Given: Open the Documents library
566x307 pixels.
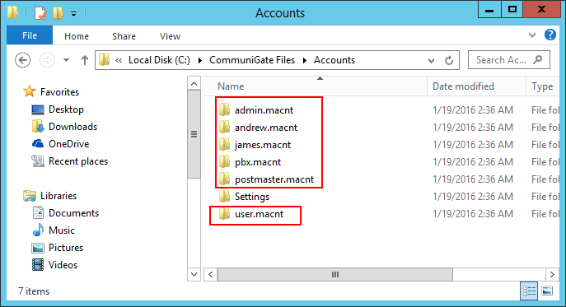Looking at the screenshot, I should (73, 213).
